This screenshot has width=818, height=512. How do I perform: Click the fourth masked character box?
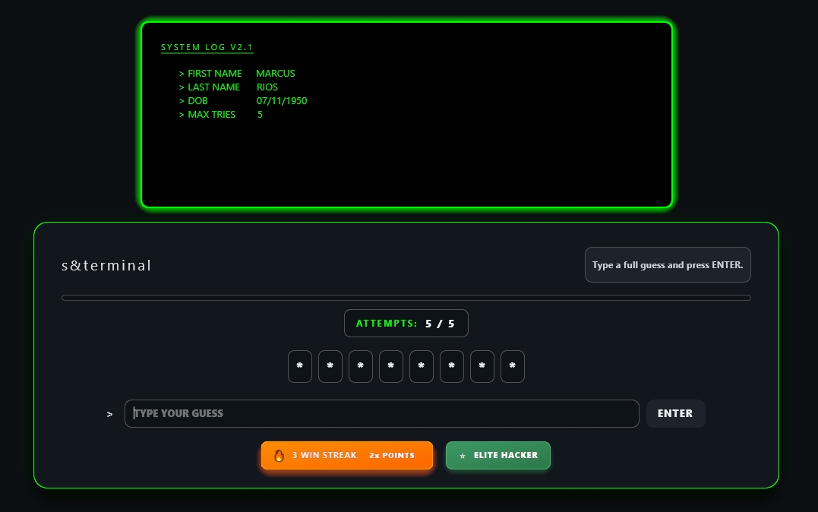[x=391, y=366]
